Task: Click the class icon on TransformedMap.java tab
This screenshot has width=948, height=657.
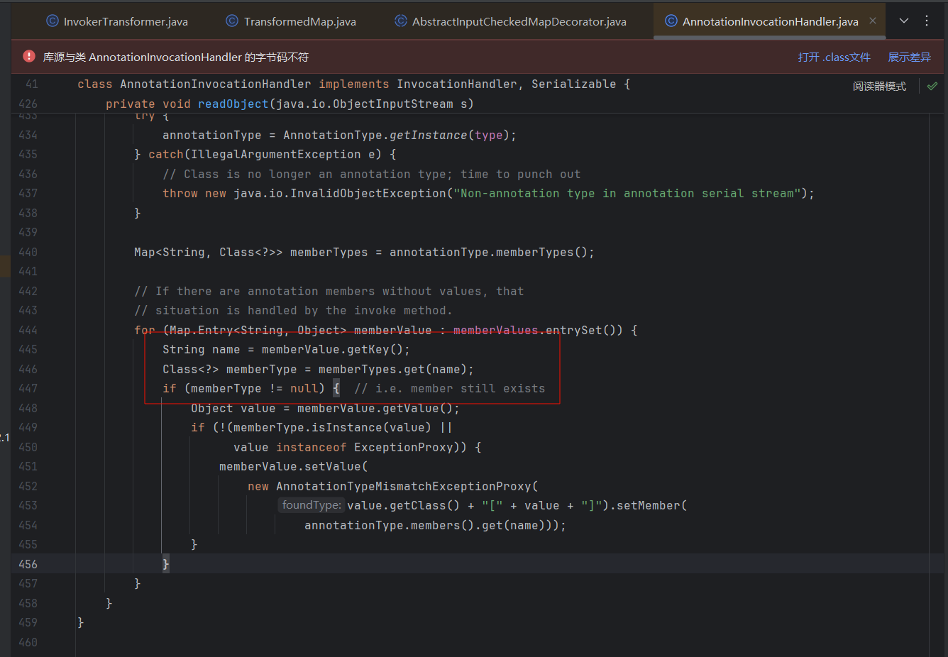Action: click(232, 21)
